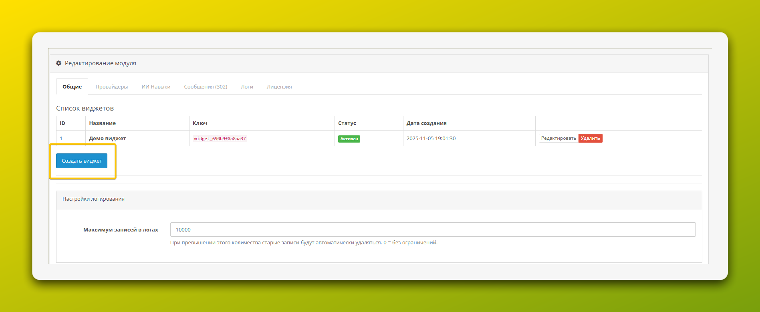Click the blue Создать виджет button

point(82,161)
